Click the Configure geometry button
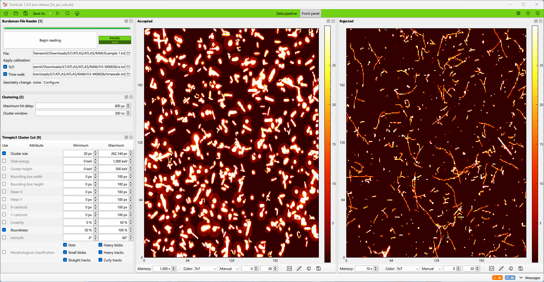Image resolution: width=544 pixels, height=282 pixels. click(51, 82)
